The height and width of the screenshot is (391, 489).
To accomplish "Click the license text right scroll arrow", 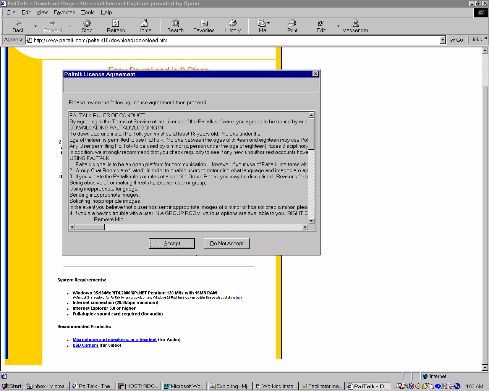I will pos(305,227).
